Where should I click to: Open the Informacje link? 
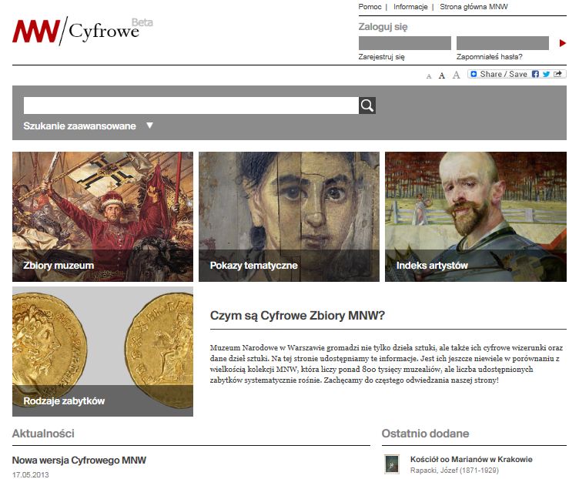click(x=410, y=7)
